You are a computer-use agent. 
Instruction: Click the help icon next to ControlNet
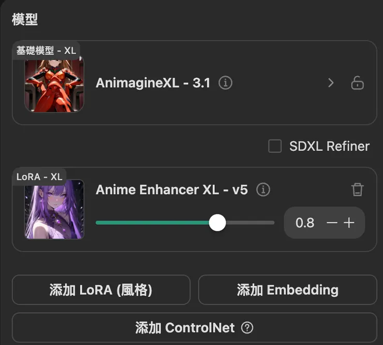pyautogui.click(x=248, y=328)
